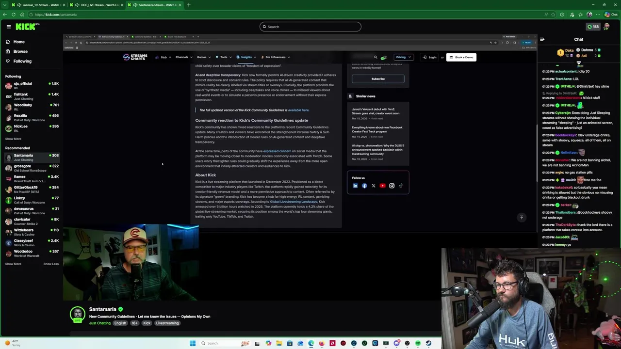
Task: Open NickLee followed channel
Action: 32,128
